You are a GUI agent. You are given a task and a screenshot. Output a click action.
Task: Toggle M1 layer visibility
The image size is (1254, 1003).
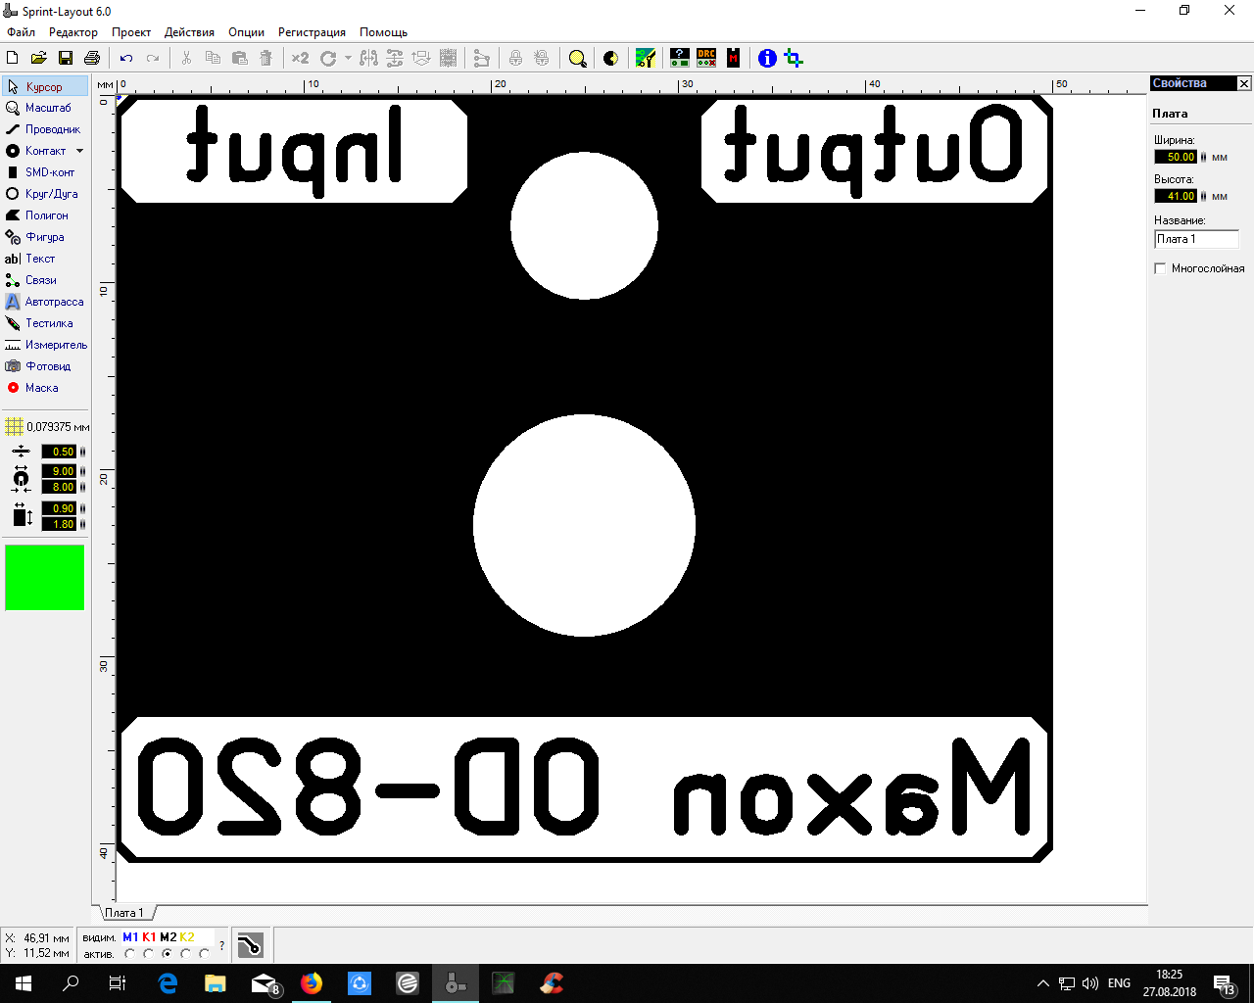point(130,937)
